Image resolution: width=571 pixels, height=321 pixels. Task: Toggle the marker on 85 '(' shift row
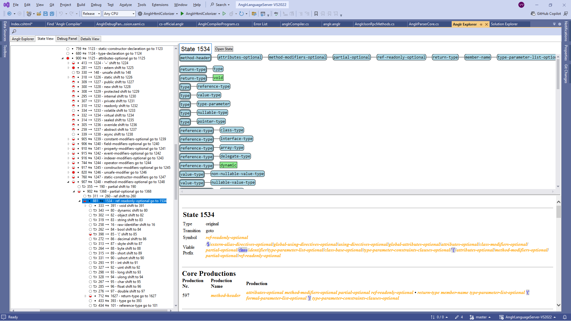(x=90, y=234)
